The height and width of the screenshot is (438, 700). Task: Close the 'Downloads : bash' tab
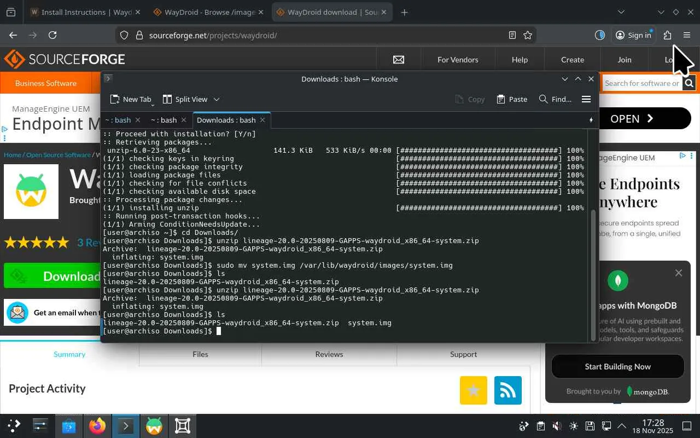click(262, 120)
